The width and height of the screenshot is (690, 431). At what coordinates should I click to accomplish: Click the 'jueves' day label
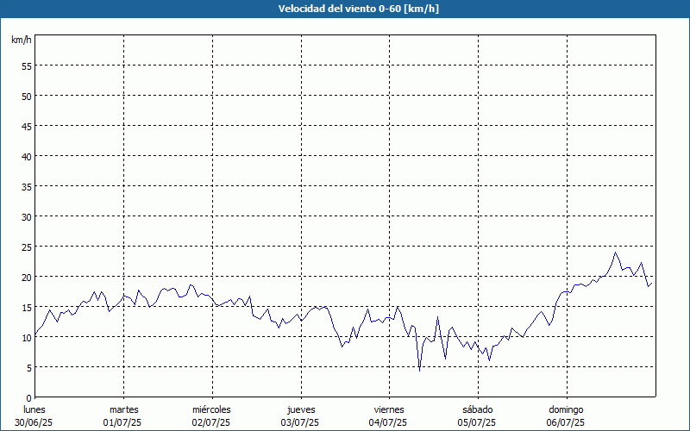tap(301, 409)
